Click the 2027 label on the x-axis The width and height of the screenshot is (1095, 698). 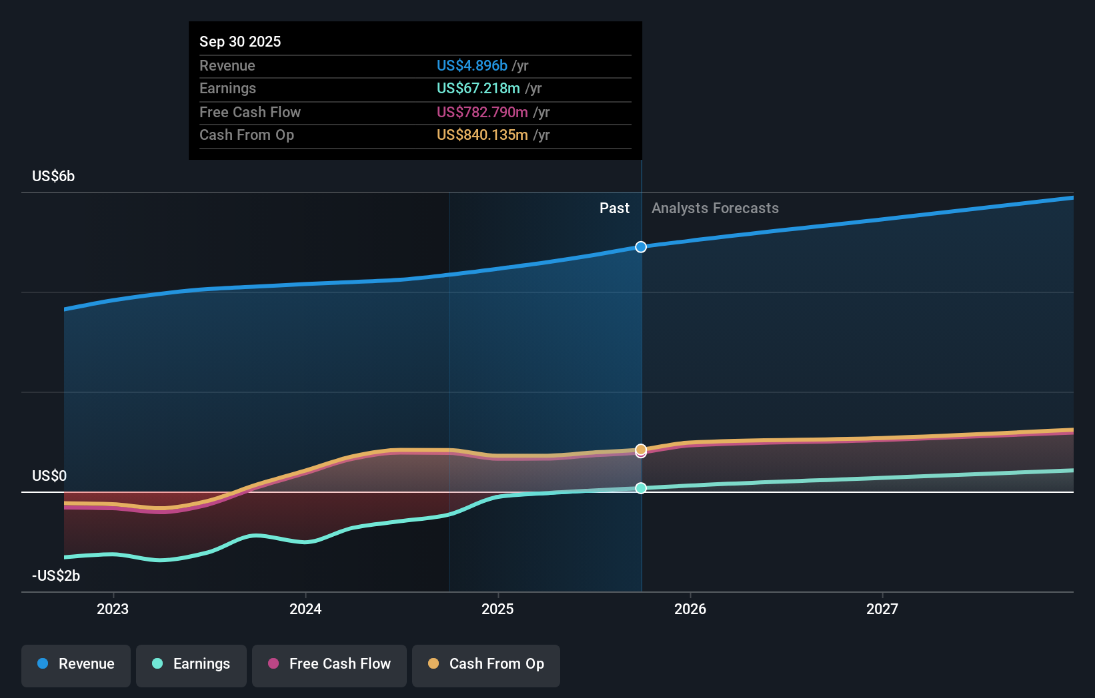pyautogui.click(x=882, y=608)
